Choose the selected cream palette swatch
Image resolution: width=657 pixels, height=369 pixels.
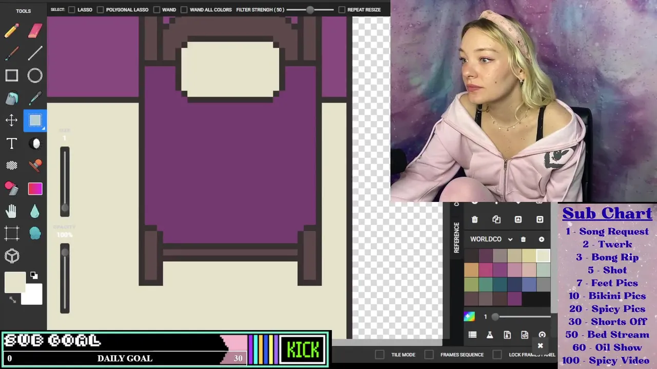543,256
